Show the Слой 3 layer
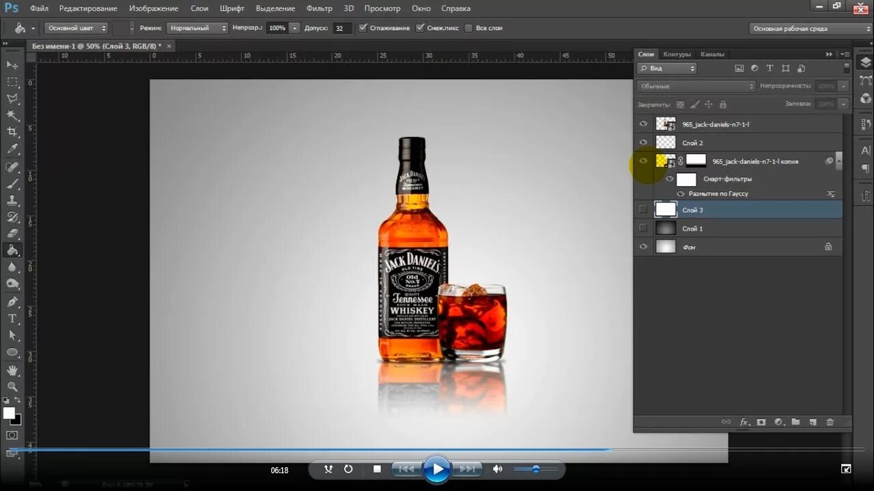The height and width of the screenshot is (491, 874). click(x=643, y=209)
